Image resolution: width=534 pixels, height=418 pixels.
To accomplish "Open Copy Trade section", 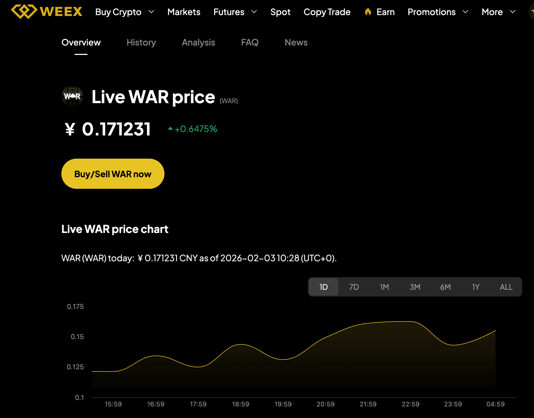I will [x=327, y=12].
